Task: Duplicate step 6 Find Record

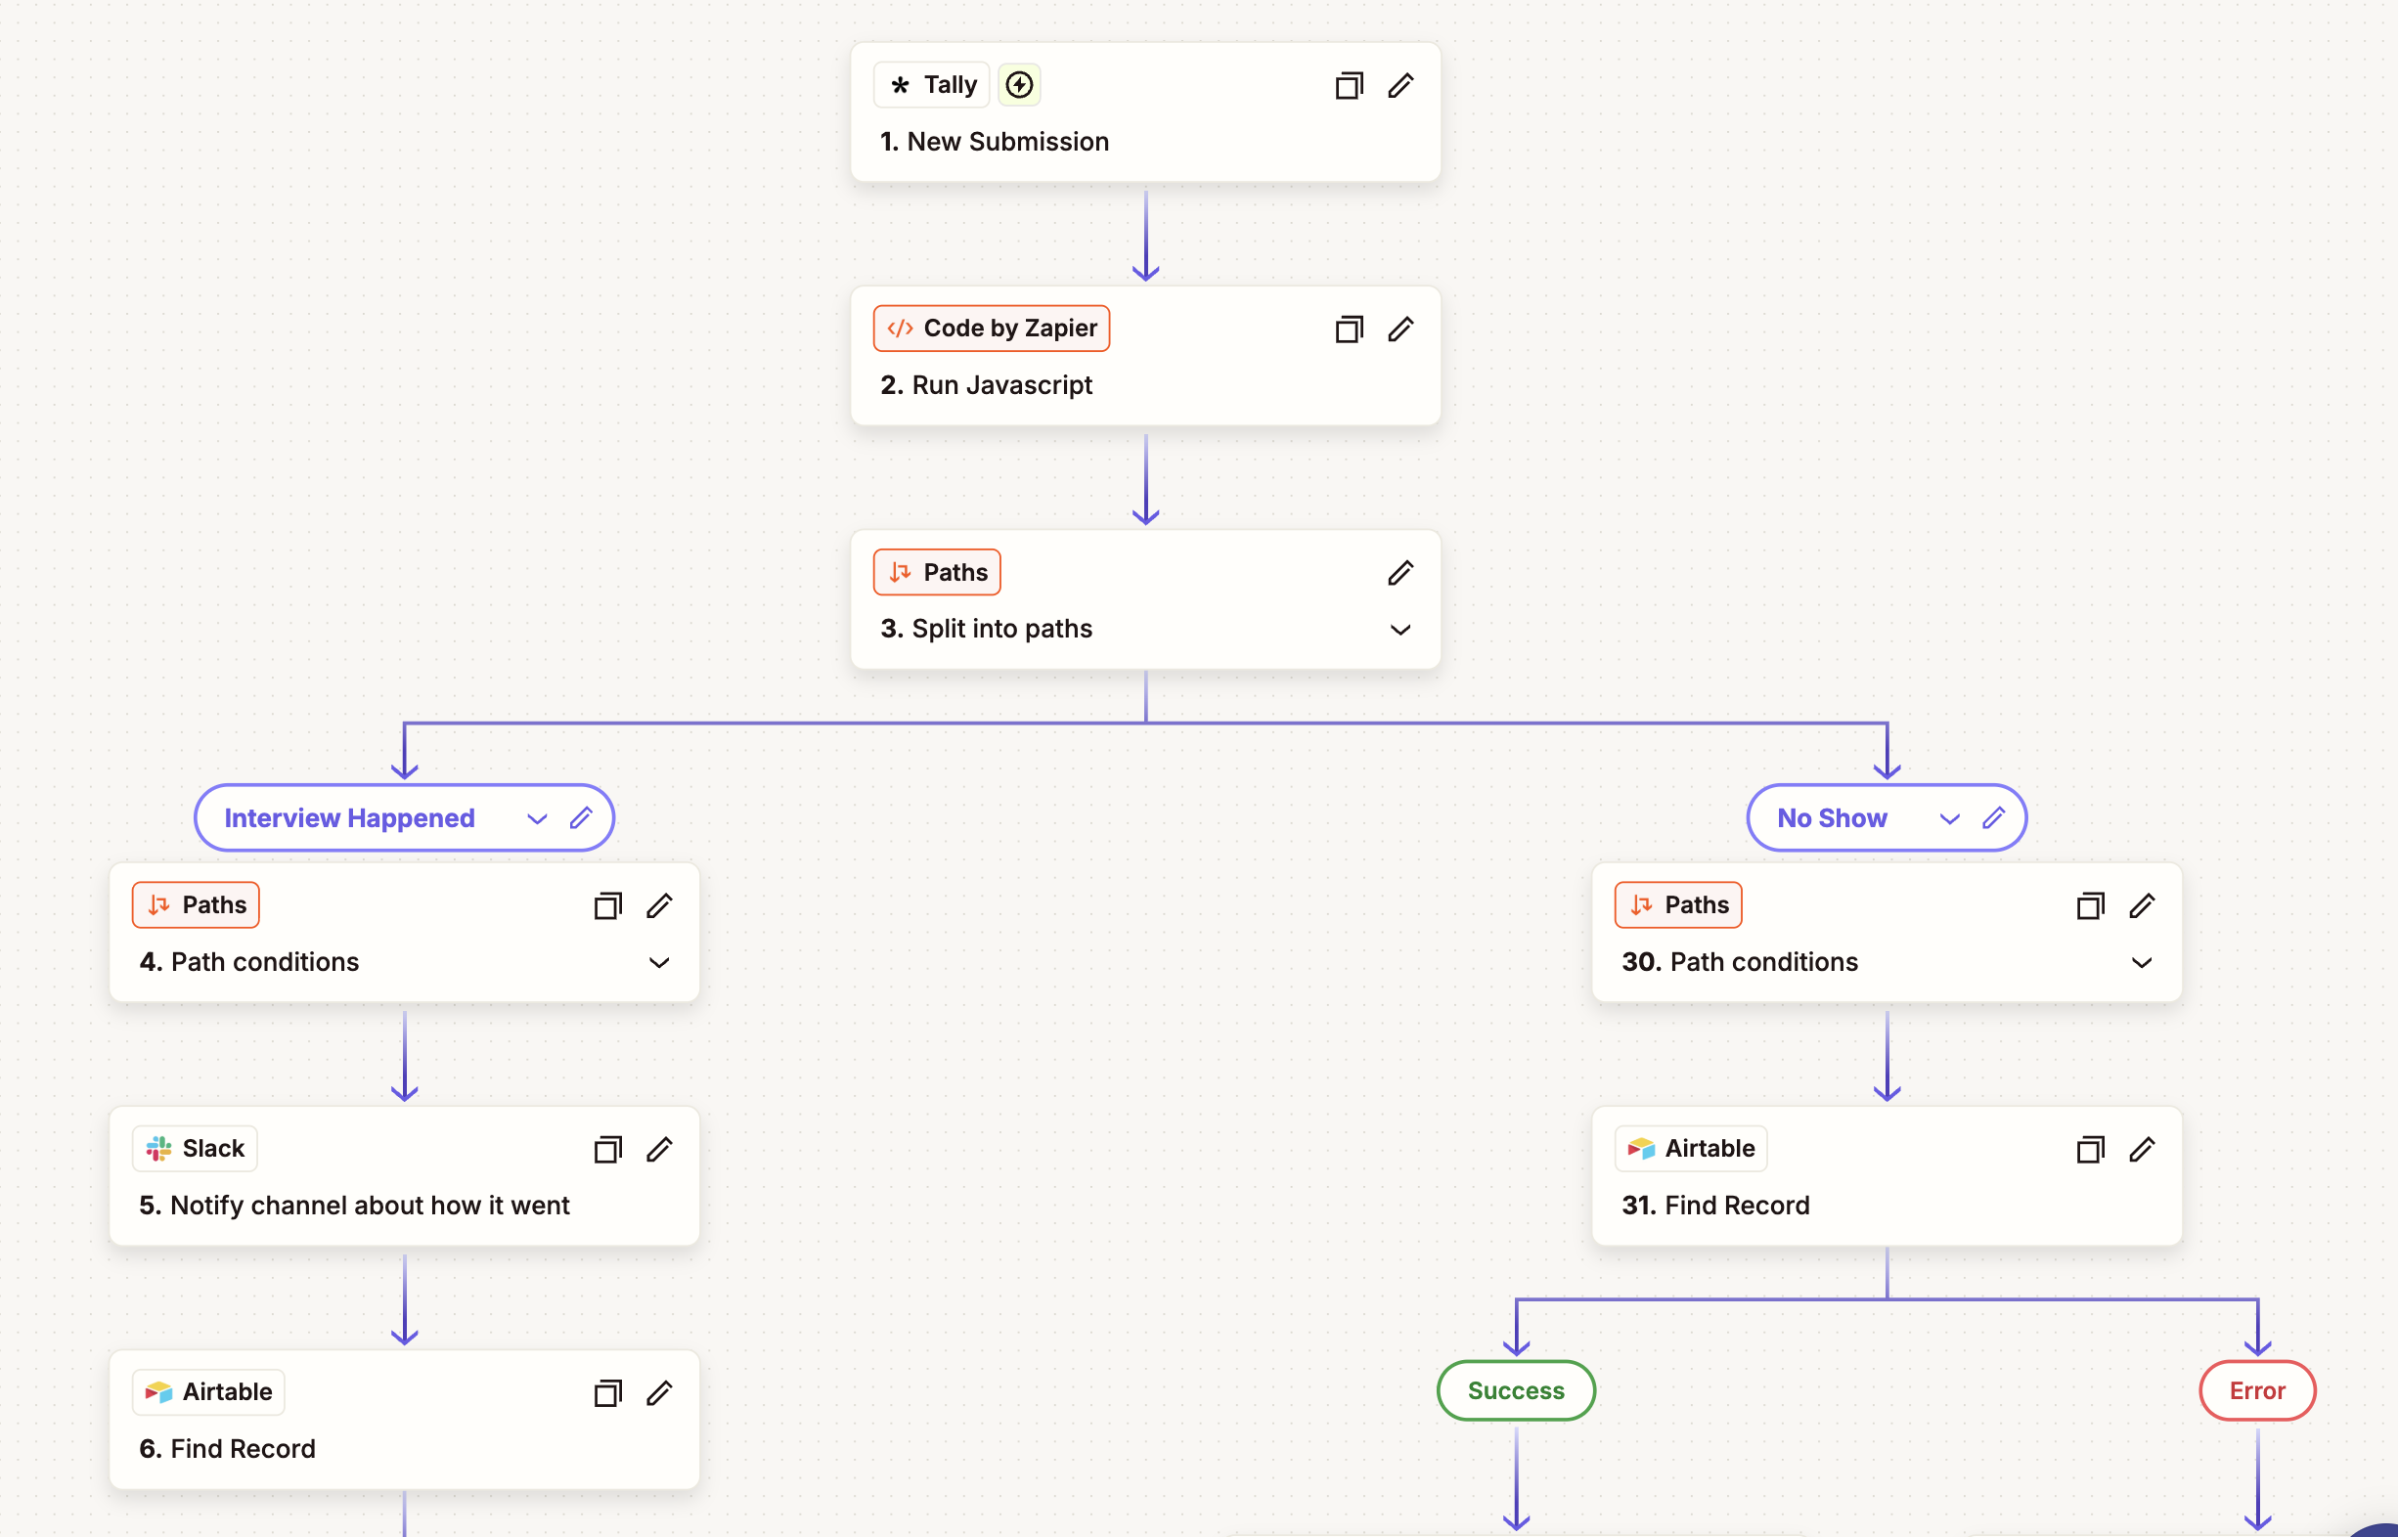Action: click(x=608, y=1393)
